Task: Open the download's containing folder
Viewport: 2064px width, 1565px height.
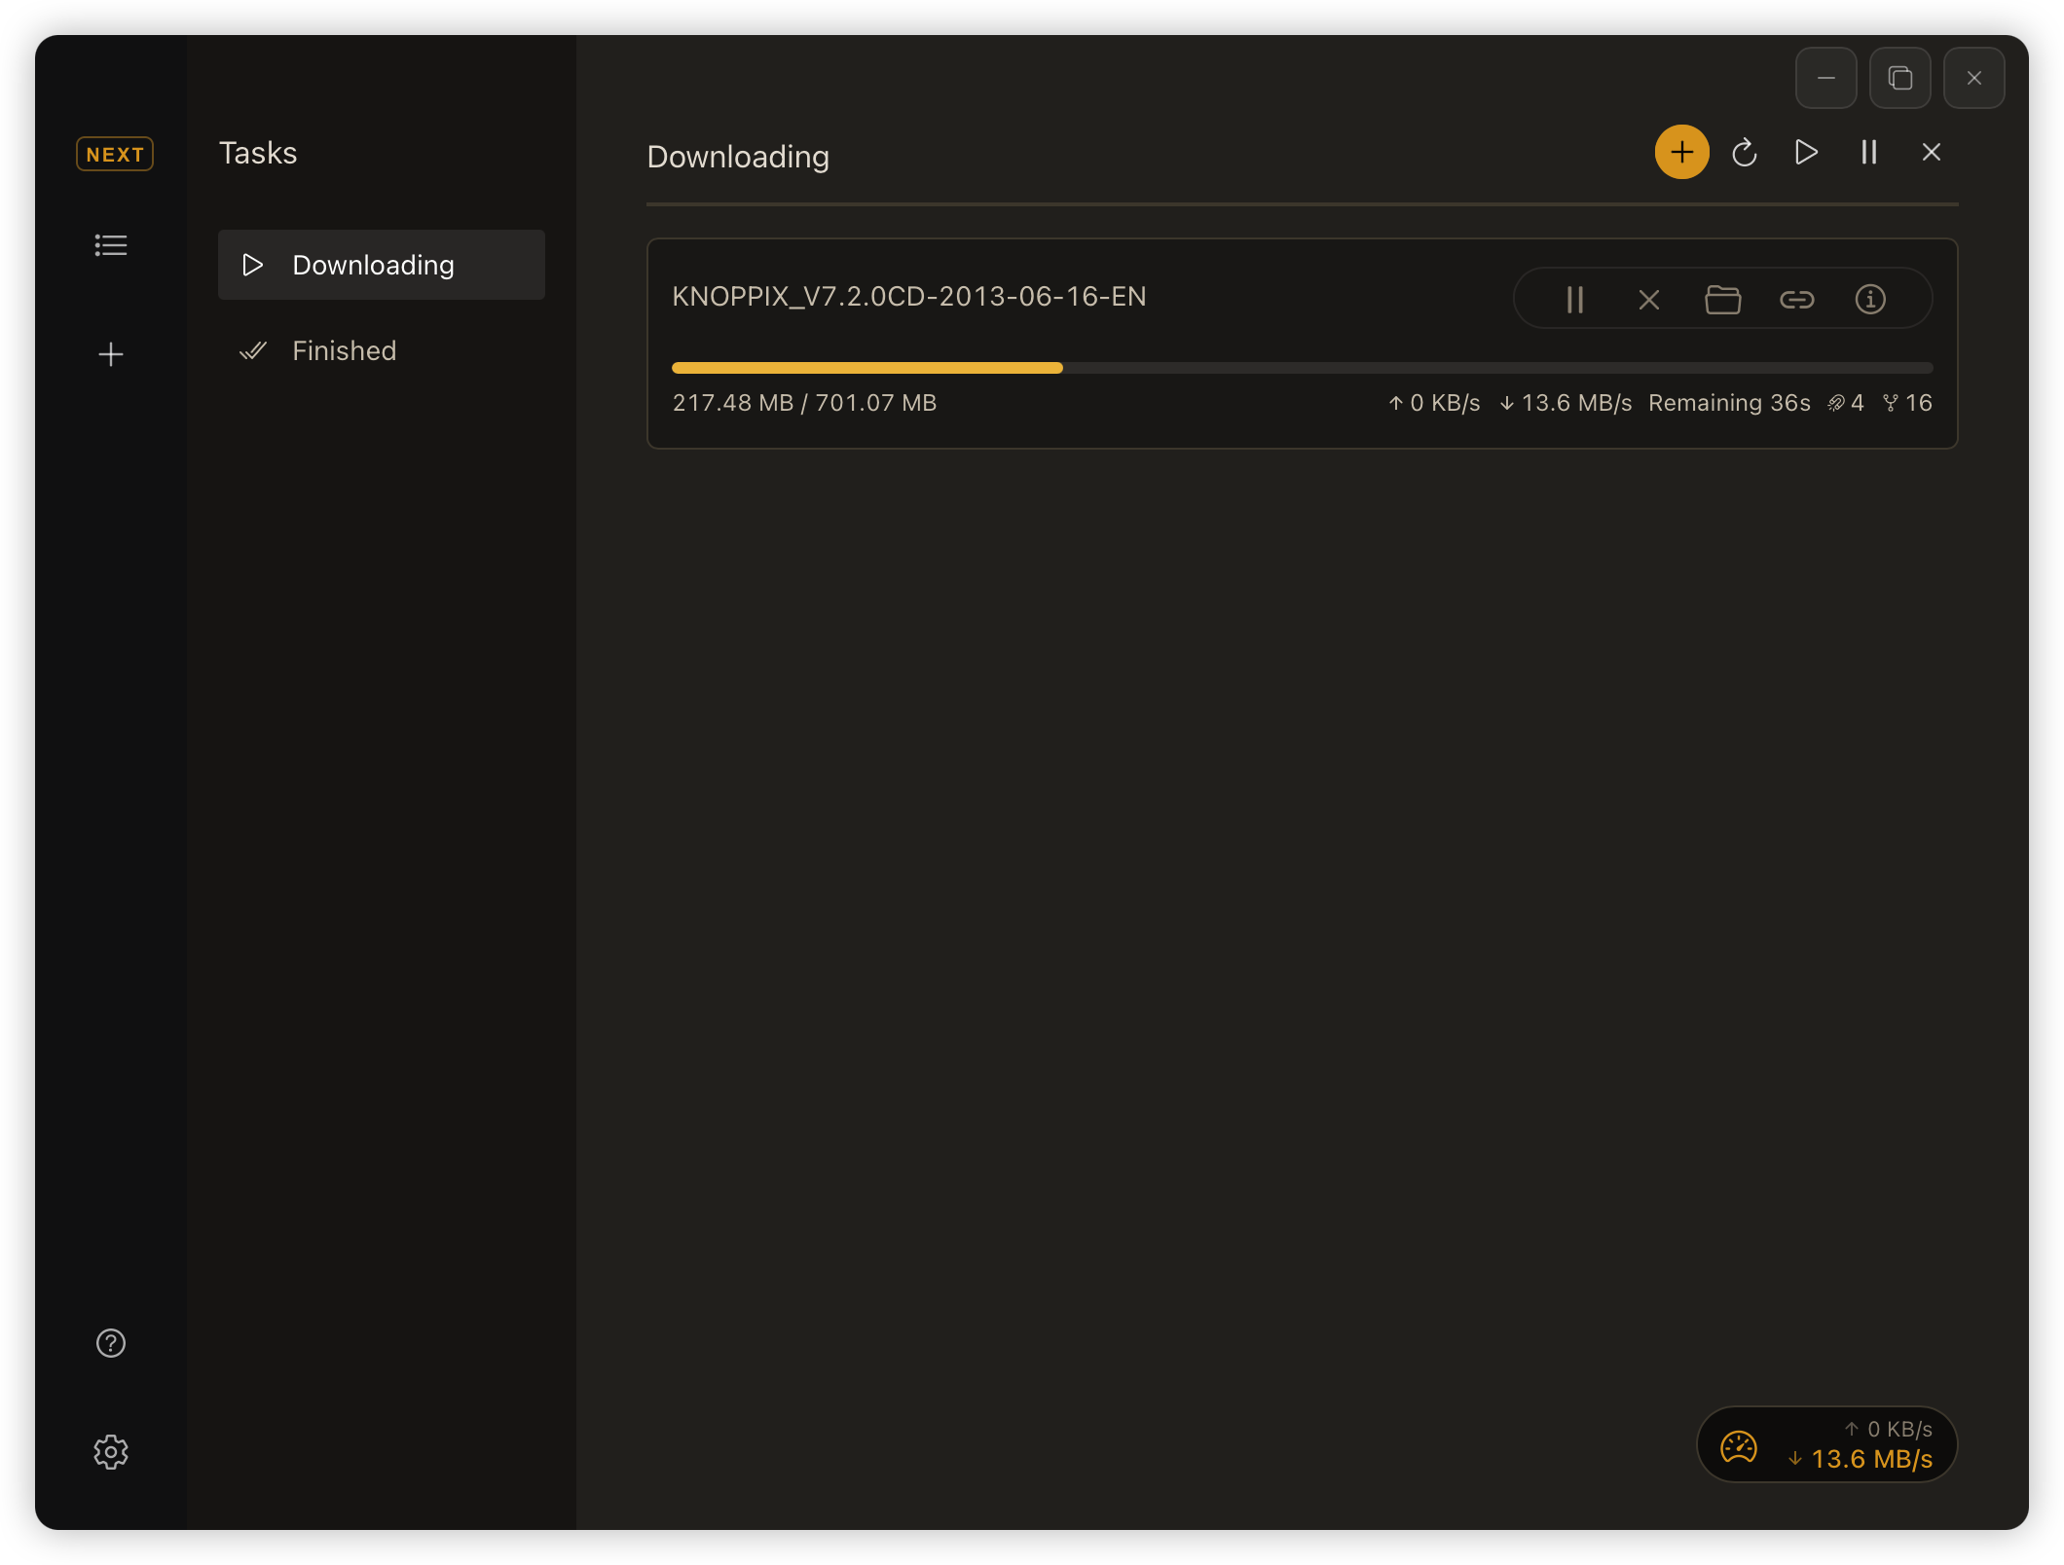Action: click(1723, 299)
